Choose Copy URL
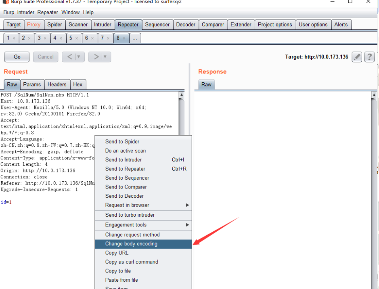The height and width of the screenshot is (289, 379). tap(143, 253)
